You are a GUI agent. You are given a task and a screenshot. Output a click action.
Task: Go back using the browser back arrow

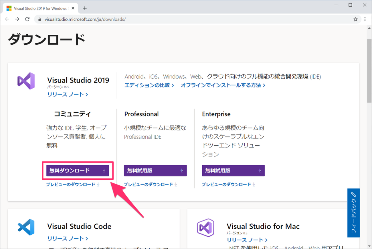[7, 19]
